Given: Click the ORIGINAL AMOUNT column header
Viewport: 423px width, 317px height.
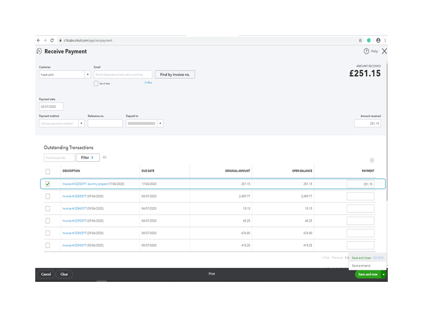Looking at the screenshot, I should pyautogui.click(x=238, y=171).
